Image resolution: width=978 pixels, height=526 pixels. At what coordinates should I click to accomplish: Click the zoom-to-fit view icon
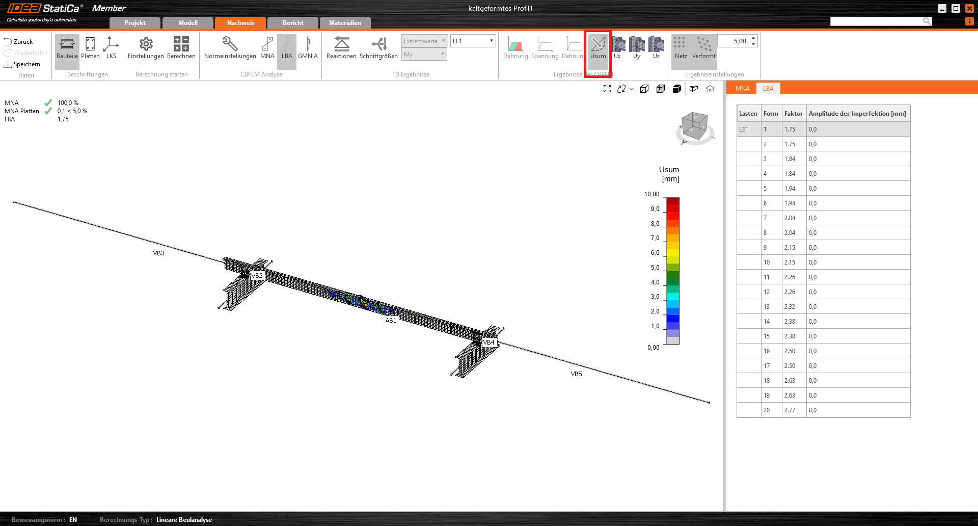click(607, 89)
